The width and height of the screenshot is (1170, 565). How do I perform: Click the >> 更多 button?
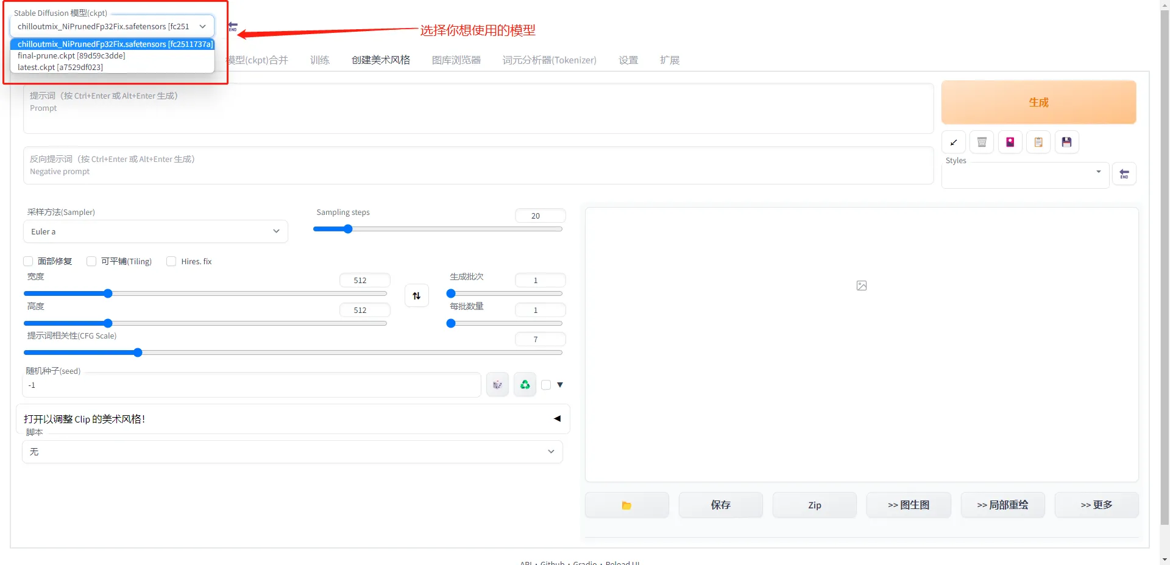pos(1096,505)
